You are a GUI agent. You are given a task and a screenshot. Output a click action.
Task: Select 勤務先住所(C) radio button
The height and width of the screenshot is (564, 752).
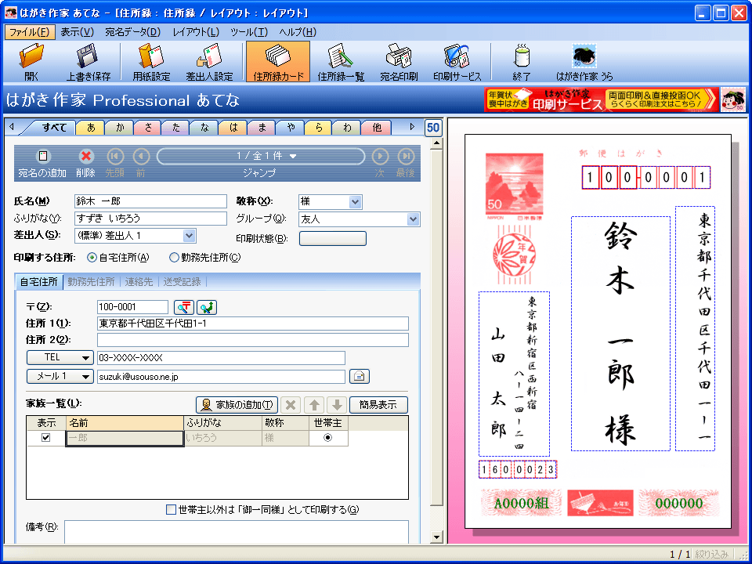click(174, 258)
